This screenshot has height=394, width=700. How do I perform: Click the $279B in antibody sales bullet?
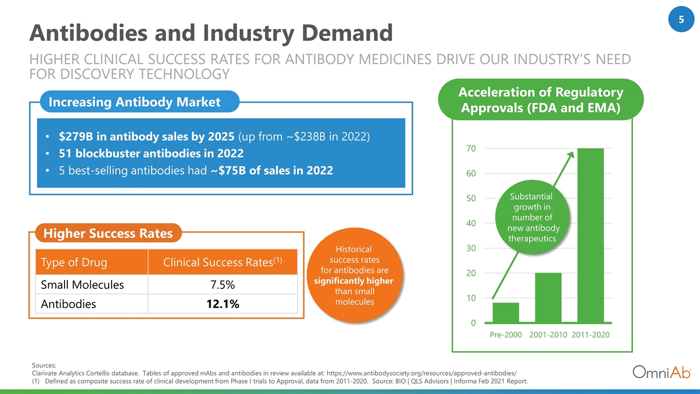tap(208, 136)
